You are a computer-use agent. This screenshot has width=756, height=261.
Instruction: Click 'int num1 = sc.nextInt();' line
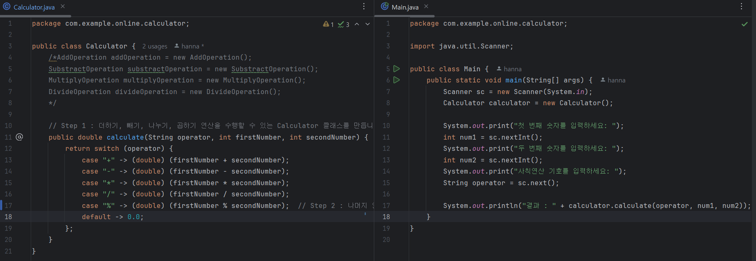click(x=493, y=137)
